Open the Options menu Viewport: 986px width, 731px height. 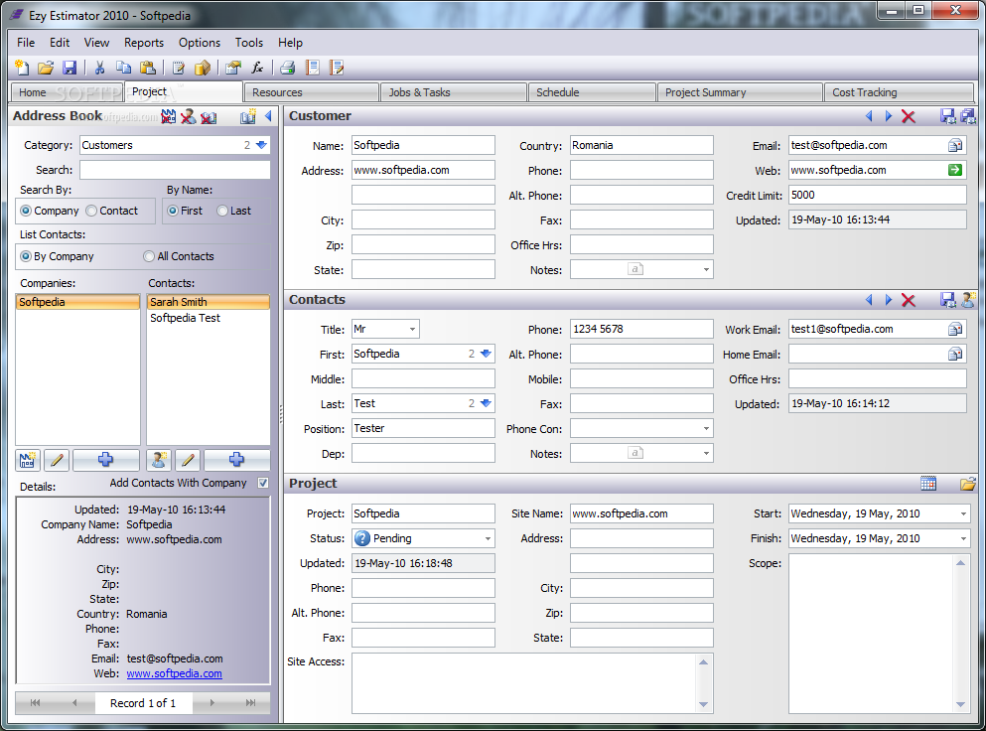click(200, 43)
